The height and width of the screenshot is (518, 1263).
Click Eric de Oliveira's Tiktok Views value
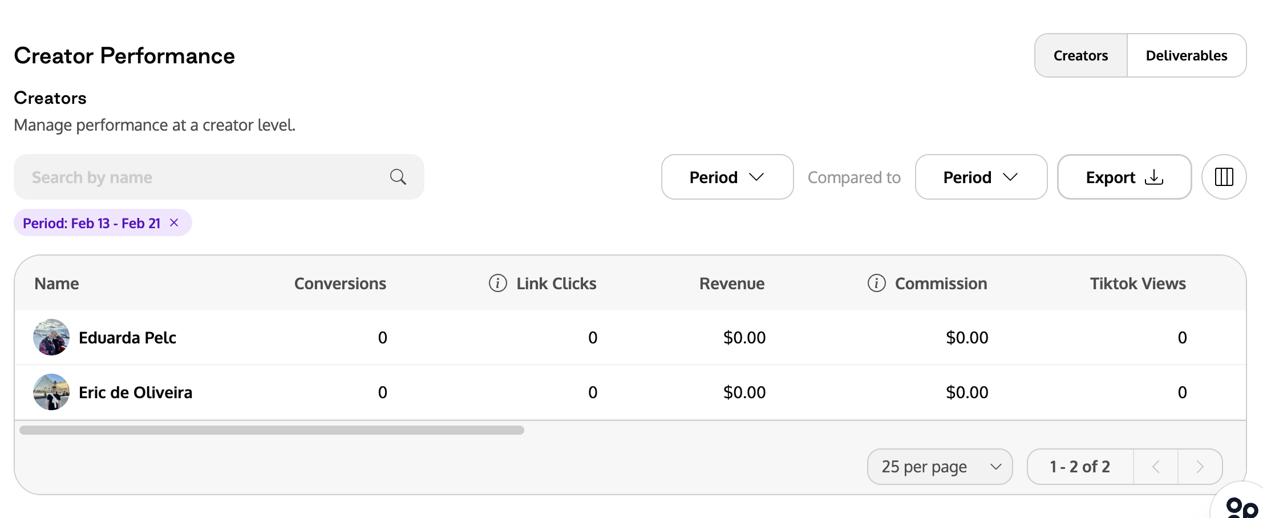click(1182, 392)
